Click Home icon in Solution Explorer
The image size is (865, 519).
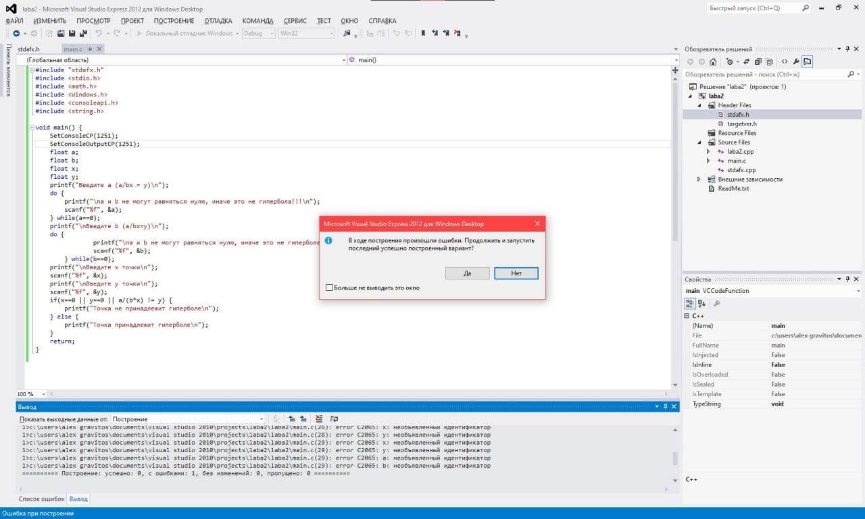click(x=713, y=61)
